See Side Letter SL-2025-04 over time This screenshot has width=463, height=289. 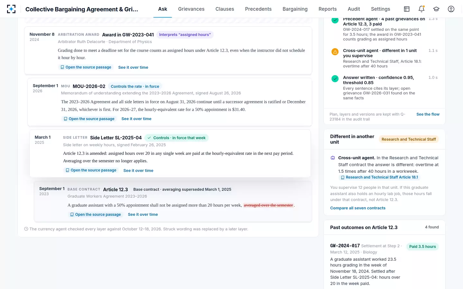click(x=138, y=171)
